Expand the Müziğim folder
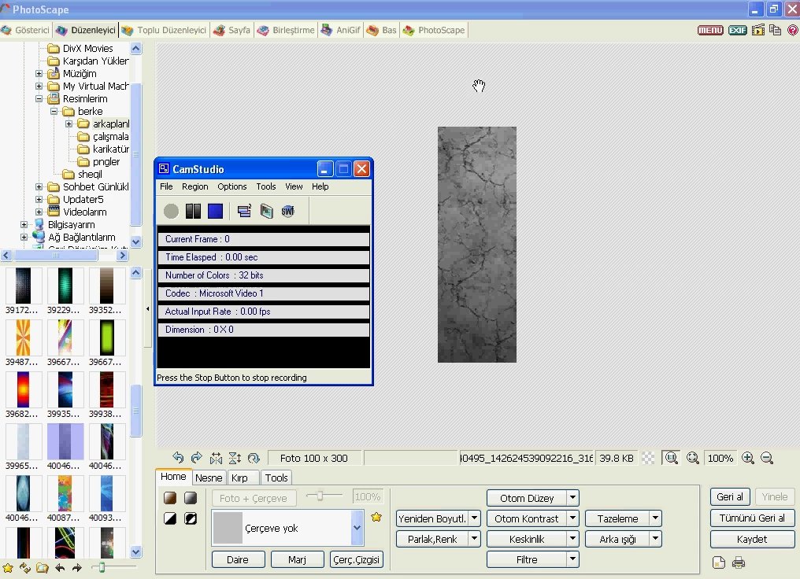800x579 pixels. pyautogui.click(x=39, y=73)
